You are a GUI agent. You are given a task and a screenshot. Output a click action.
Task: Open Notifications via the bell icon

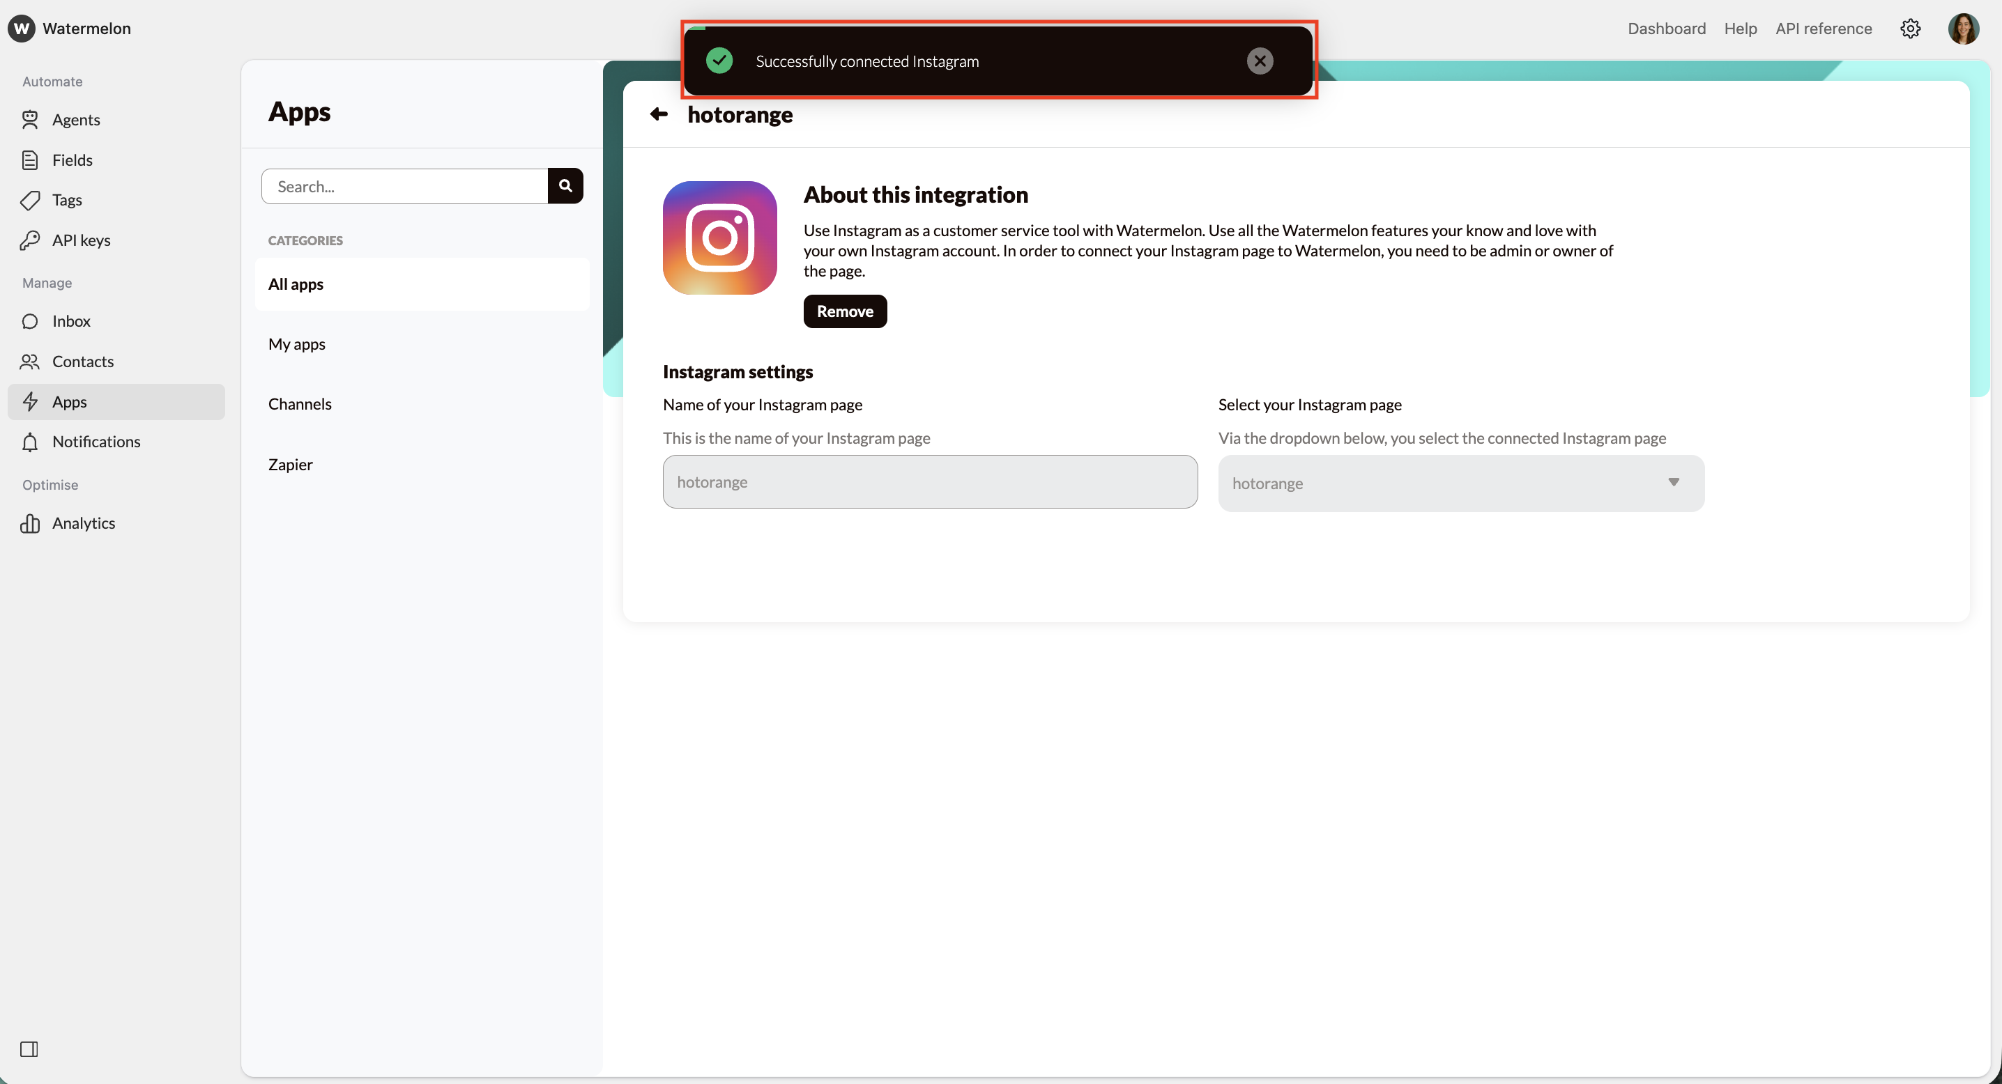[28, 442]
